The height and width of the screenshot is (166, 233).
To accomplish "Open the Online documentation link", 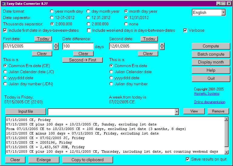I will (210, 102).
